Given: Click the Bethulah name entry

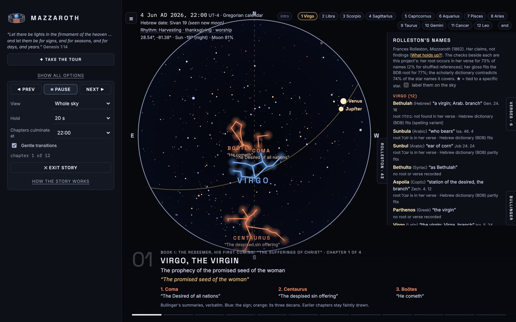Looking at the screenshot, I should tap(402, 103).
